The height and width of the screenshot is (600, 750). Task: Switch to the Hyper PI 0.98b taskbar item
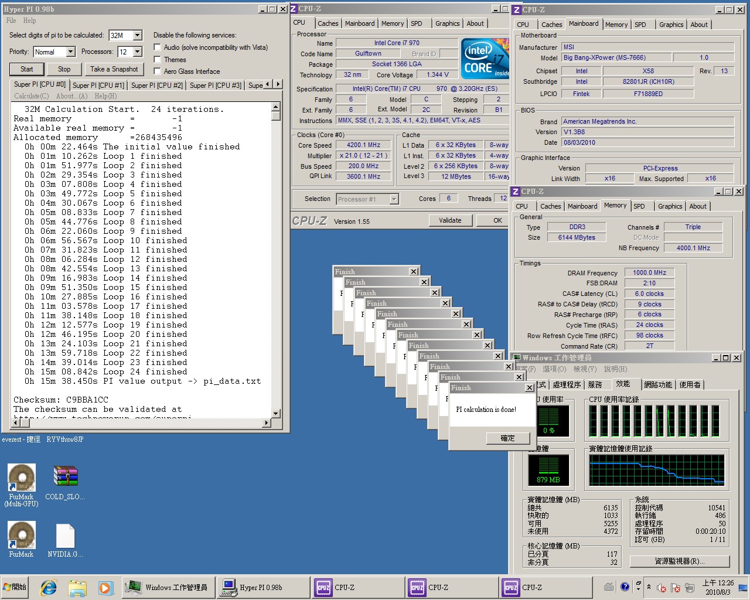pos(262,587)
